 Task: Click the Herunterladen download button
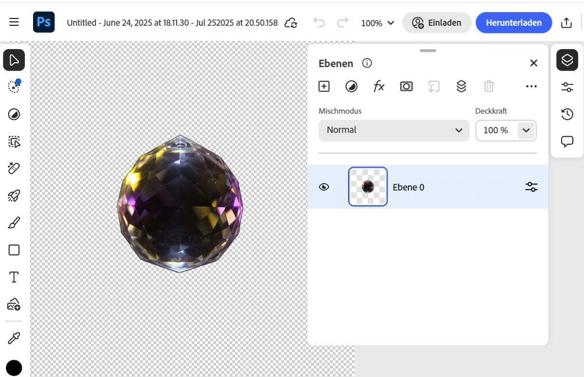coord(514,23)
